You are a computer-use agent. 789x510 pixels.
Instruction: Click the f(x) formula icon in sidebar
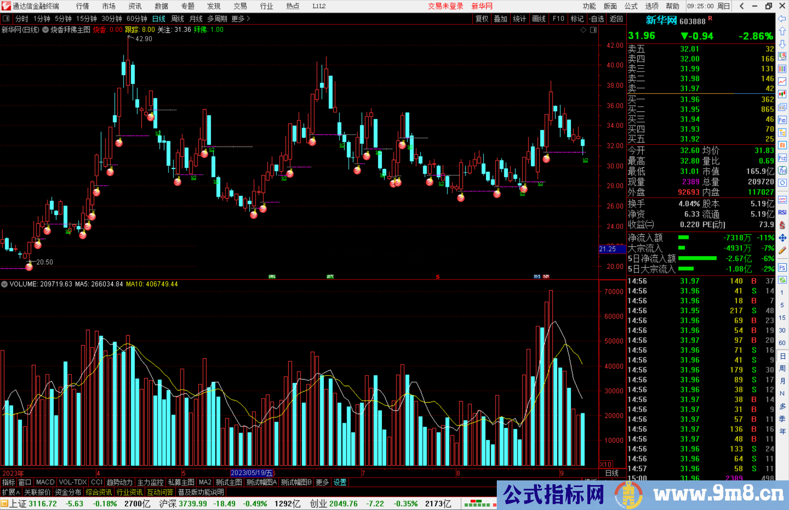(x=782, y=170)
